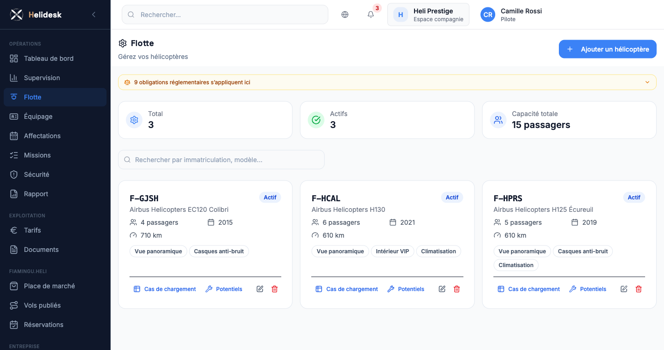Click the 710 km range value
Viewport: 664px width, 350px height.
(151, 235)
